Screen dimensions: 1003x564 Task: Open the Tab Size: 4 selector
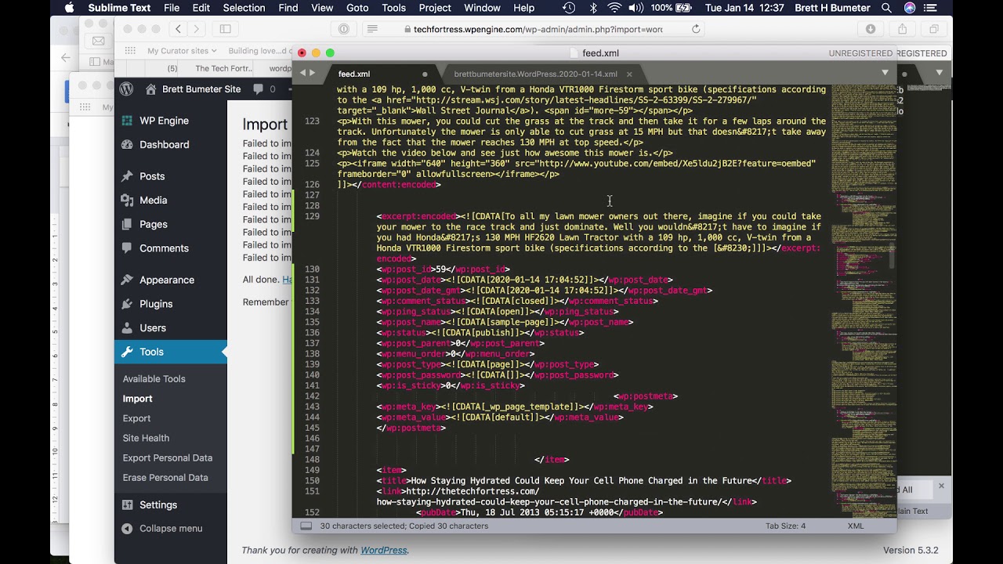(785, 526)
